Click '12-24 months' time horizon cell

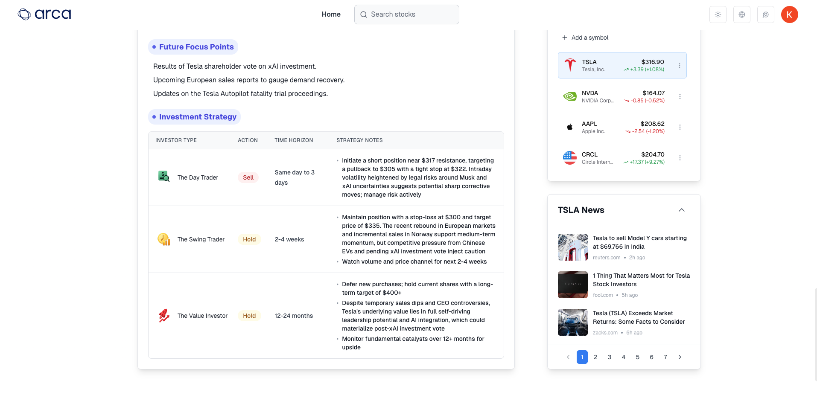(294, 316)
